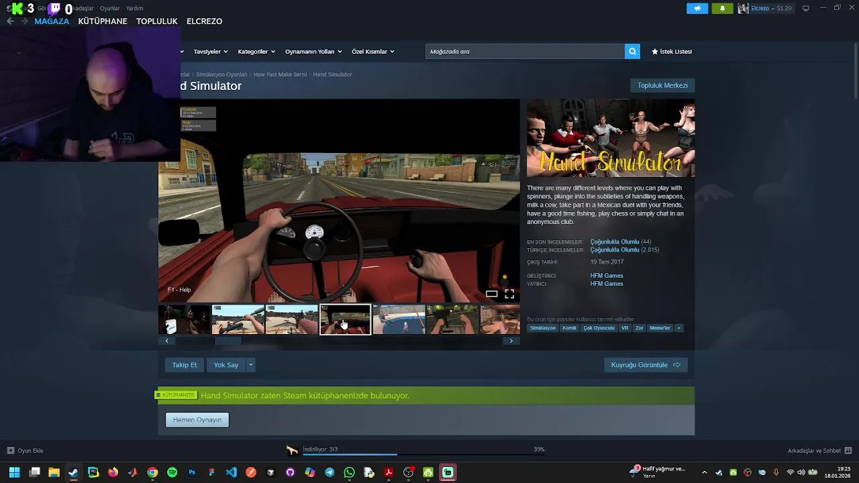The image size is (859, 483).
Task: Open WhatsApp from the taskbar
Action: click(x=349, y=472)
